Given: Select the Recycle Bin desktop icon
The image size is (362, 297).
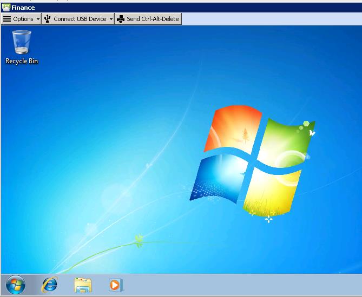Looking at the screenshot, I should point(22,43).
